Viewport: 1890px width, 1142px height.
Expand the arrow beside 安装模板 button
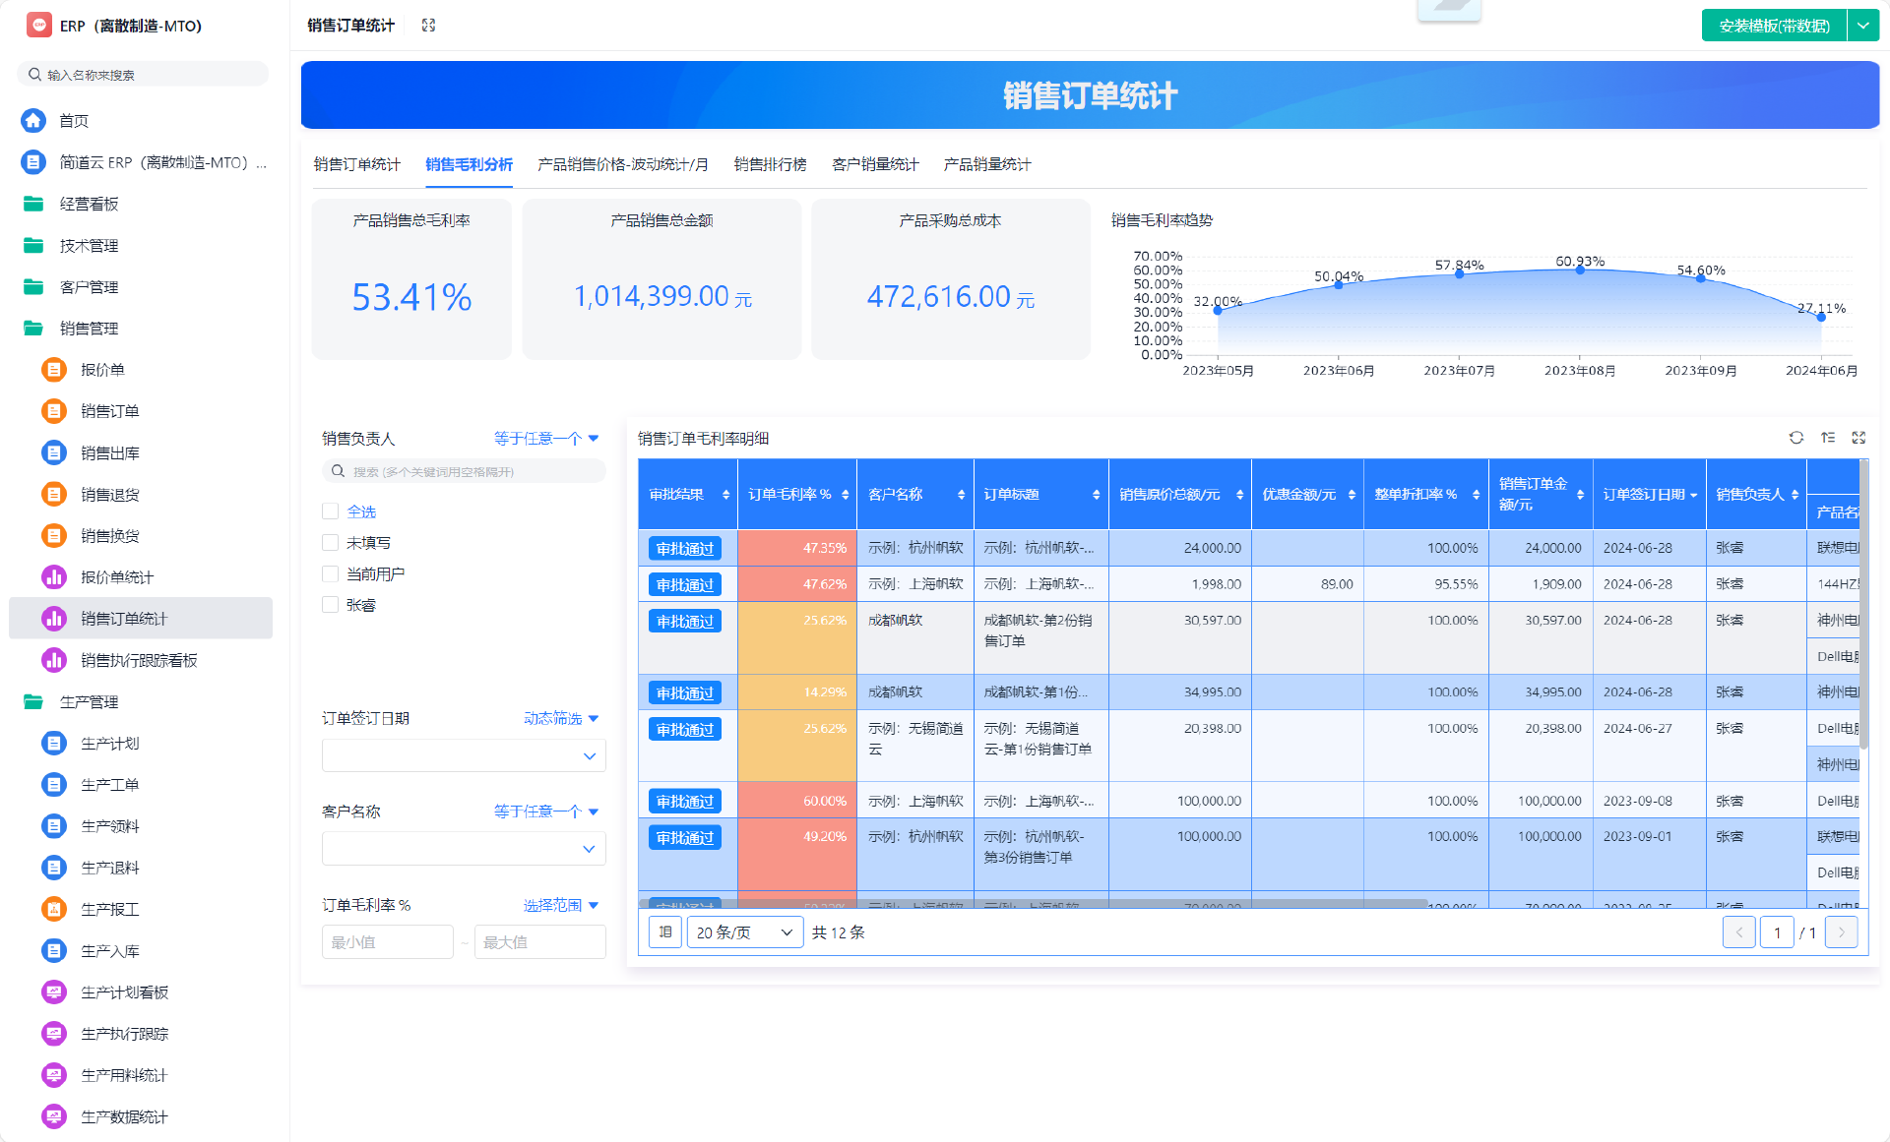(1863, 26)
